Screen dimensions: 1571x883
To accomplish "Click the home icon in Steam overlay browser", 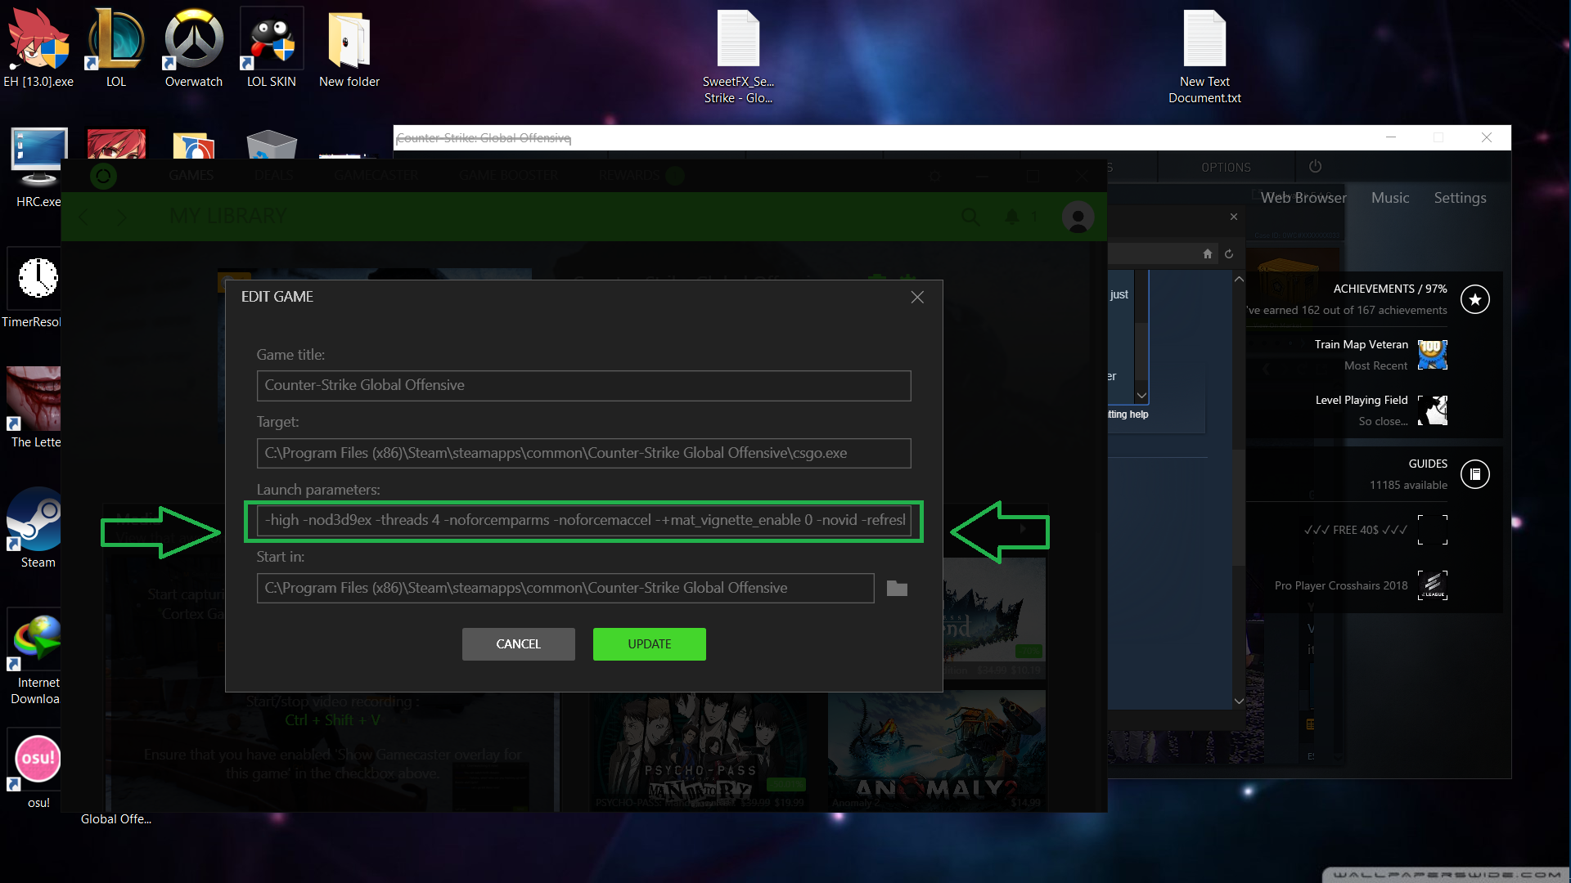I will (x=1207, y=254).
